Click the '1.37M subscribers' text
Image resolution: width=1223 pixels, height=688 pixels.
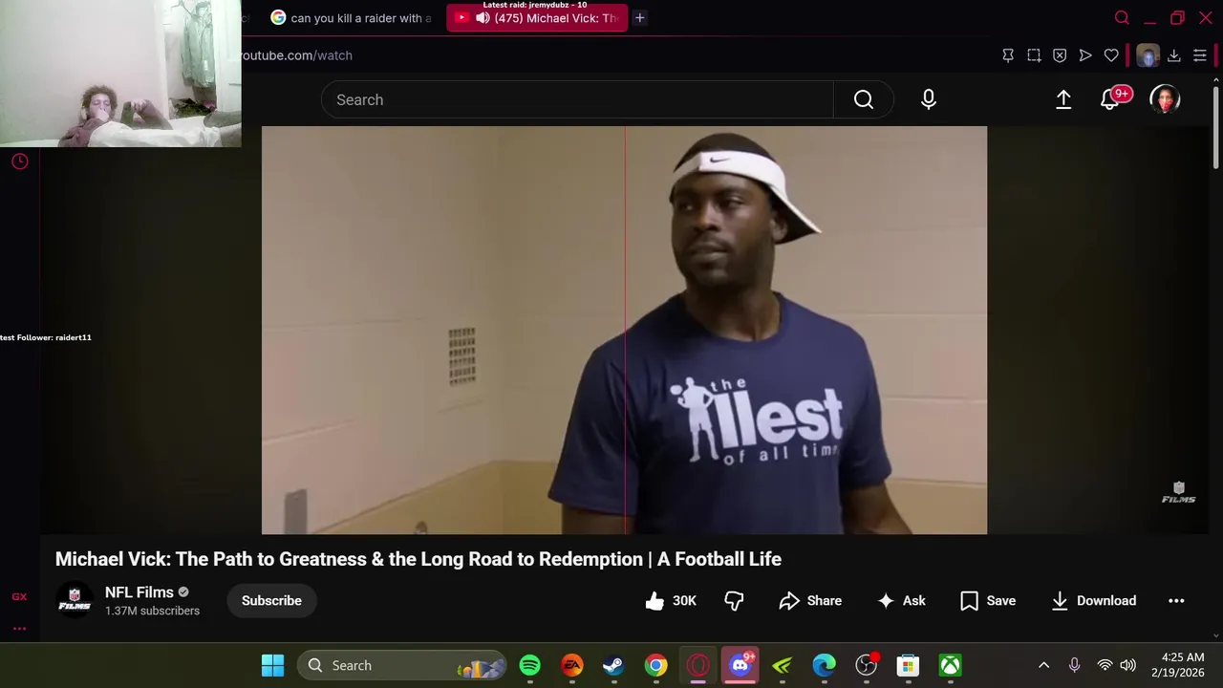point(152,611)
